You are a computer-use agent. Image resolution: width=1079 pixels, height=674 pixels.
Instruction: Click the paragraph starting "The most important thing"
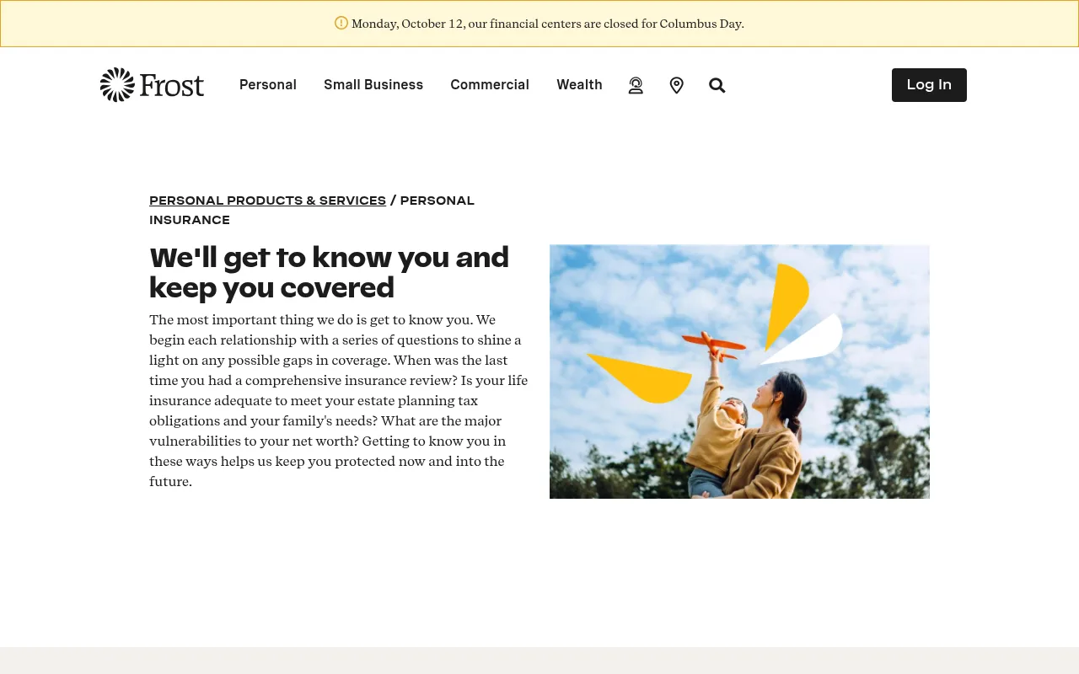pyautogui.click(x=339, y=401)
